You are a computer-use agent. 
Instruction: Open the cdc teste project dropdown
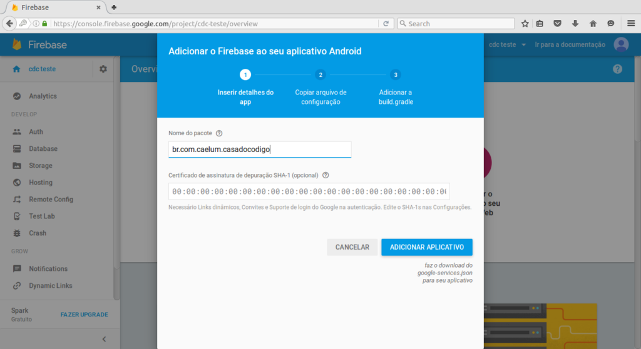[507, 44]
